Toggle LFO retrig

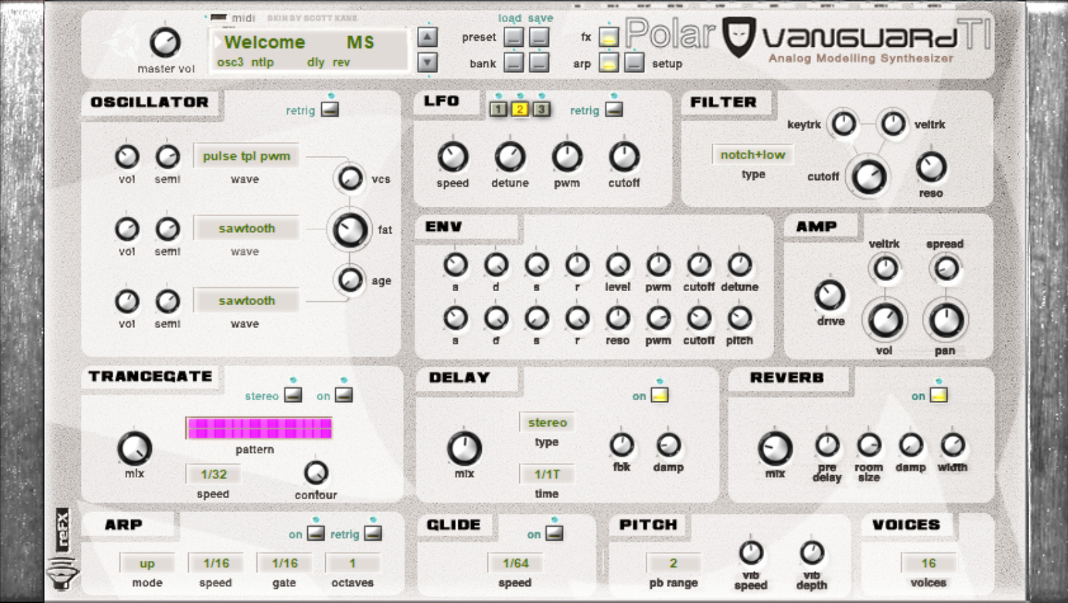point(614,110)
